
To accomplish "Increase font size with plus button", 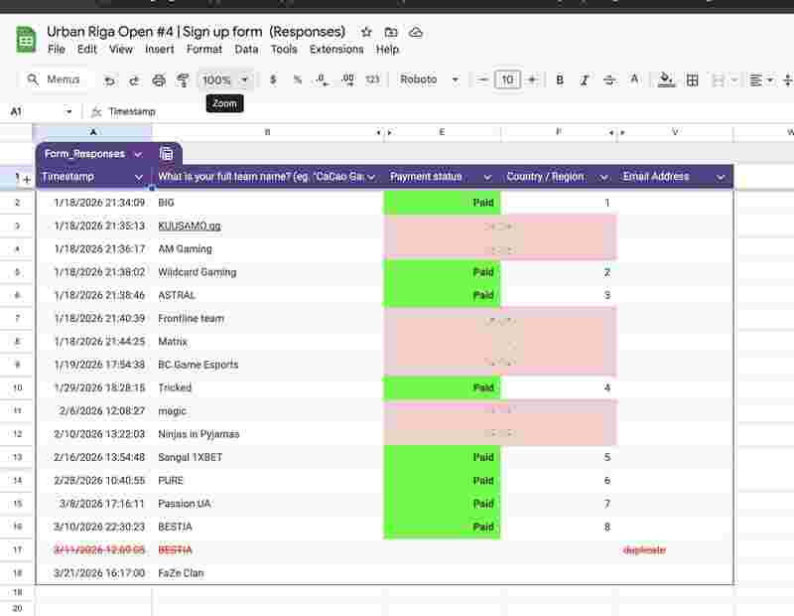I will (532, 80).
